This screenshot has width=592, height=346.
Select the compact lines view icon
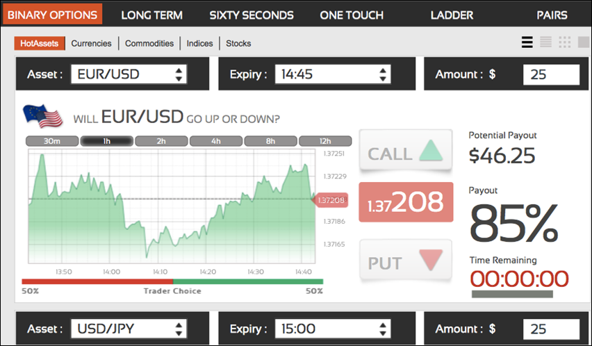[x=545, y=42]
